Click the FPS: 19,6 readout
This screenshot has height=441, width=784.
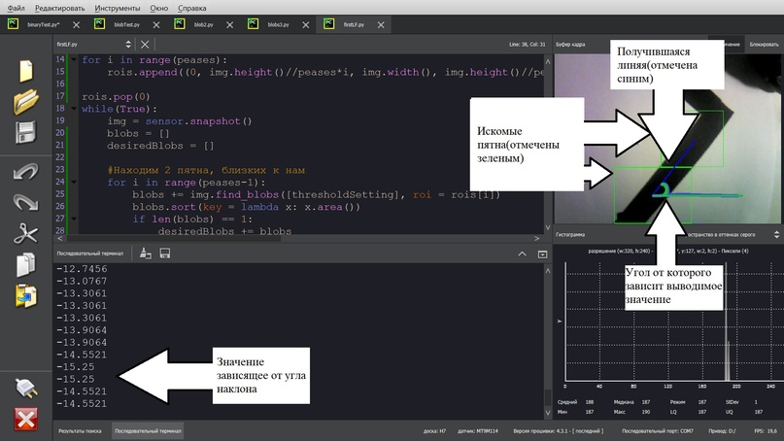pos(766,431)
